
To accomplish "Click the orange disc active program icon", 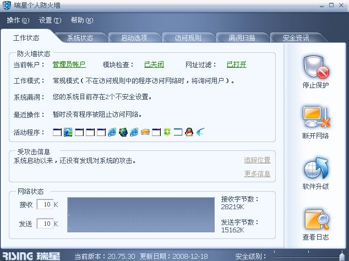I will (145, 132).
